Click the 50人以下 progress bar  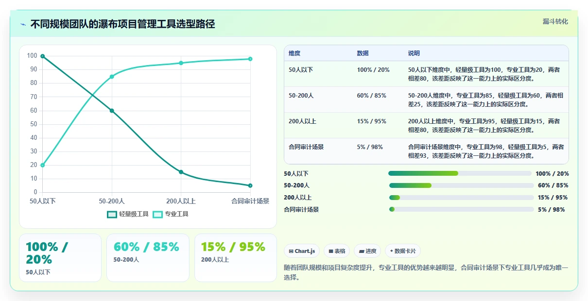[x=460, y=173]
